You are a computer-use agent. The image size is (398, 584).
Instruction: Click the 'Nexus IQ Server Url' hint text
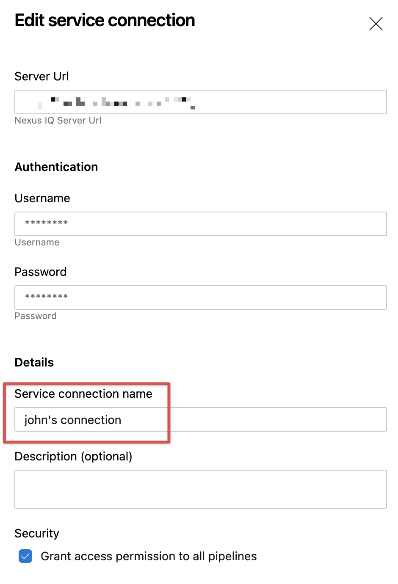(x=58, y=121)
